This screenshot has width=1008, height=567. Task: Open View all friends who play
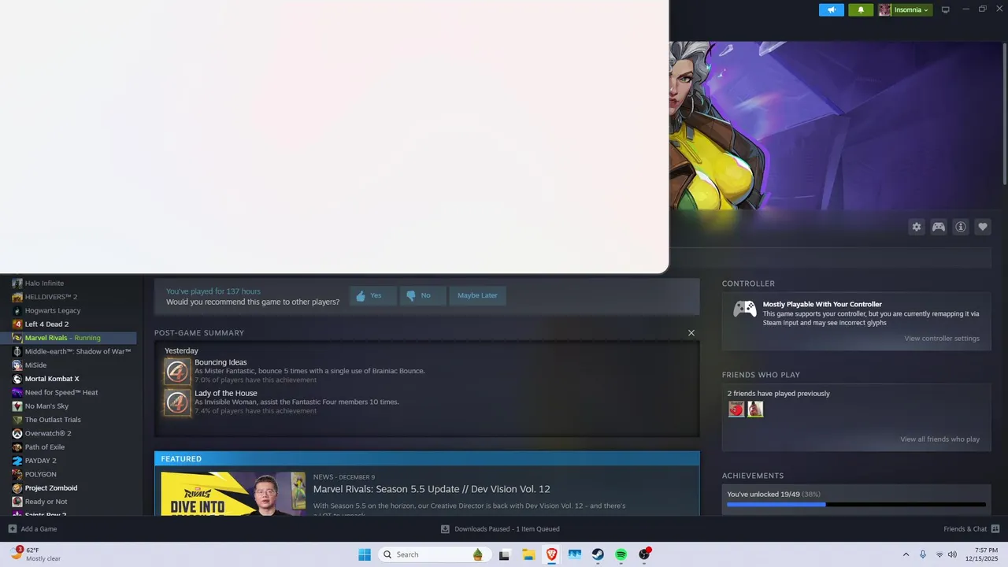pyautogui.click(x=940, y=439)
